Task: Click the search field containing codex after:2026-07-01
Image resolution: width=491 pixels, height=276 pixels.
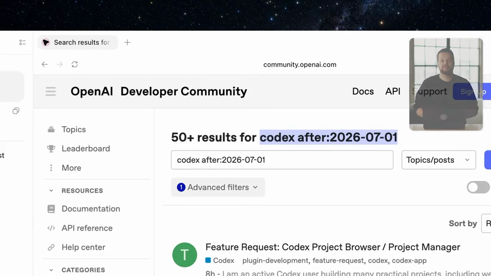Action: coord(282,160)
